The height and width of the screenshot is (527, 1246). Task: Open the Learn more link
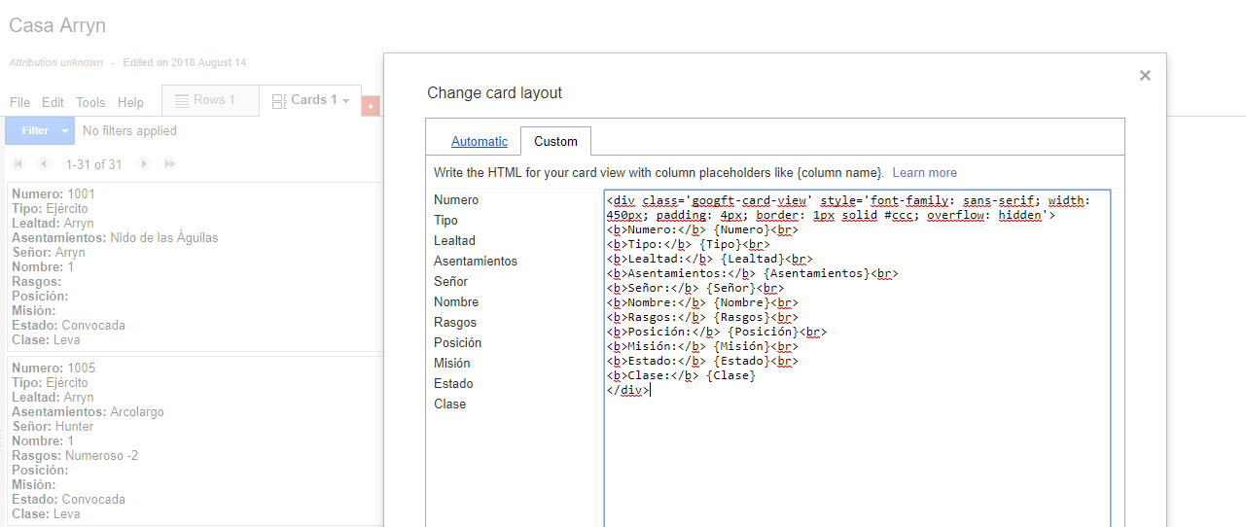924,172
